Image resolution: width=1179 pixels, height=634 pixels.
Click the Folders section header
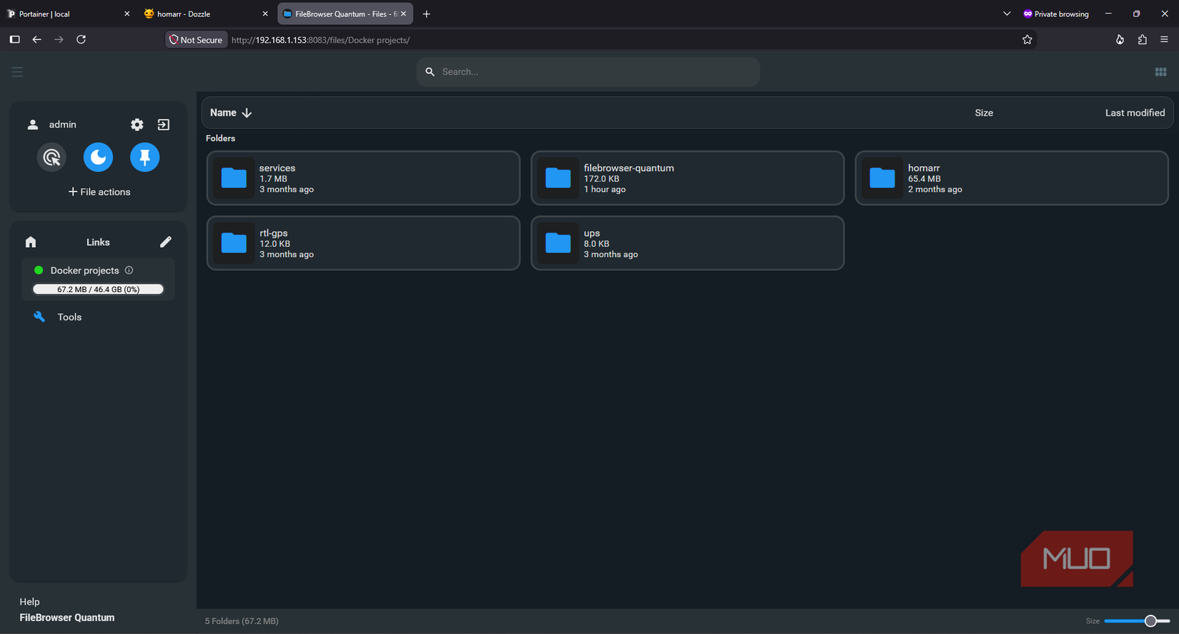coord(220,139)
